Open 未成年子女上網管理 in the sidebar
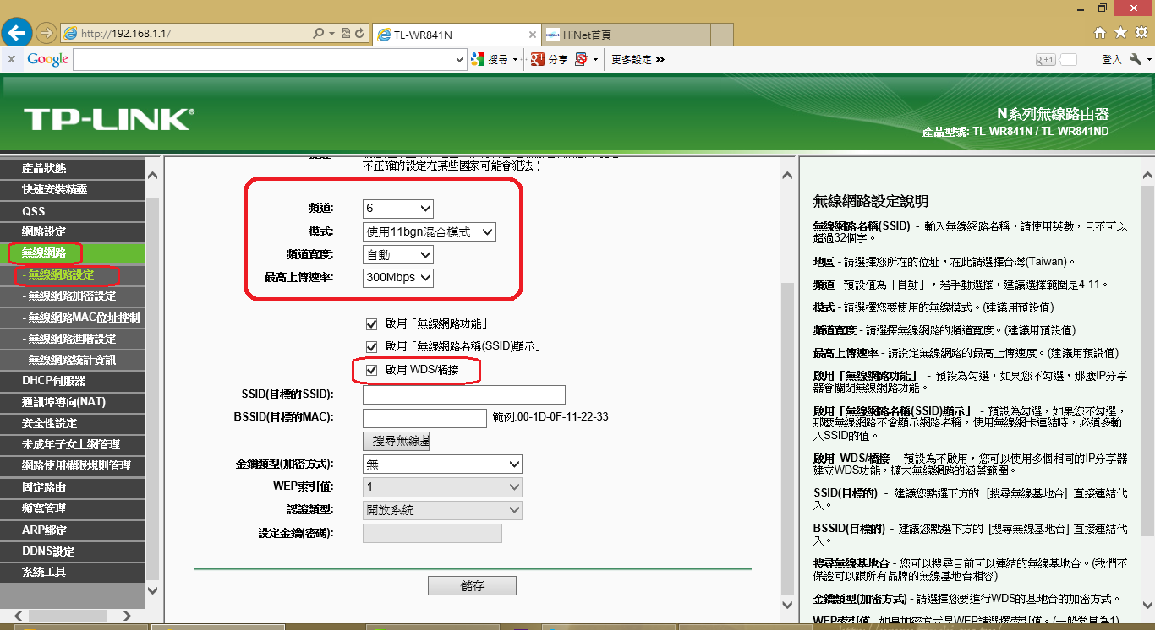The width and height of the screenshot is (1155, 630). [x=73, y=444]
